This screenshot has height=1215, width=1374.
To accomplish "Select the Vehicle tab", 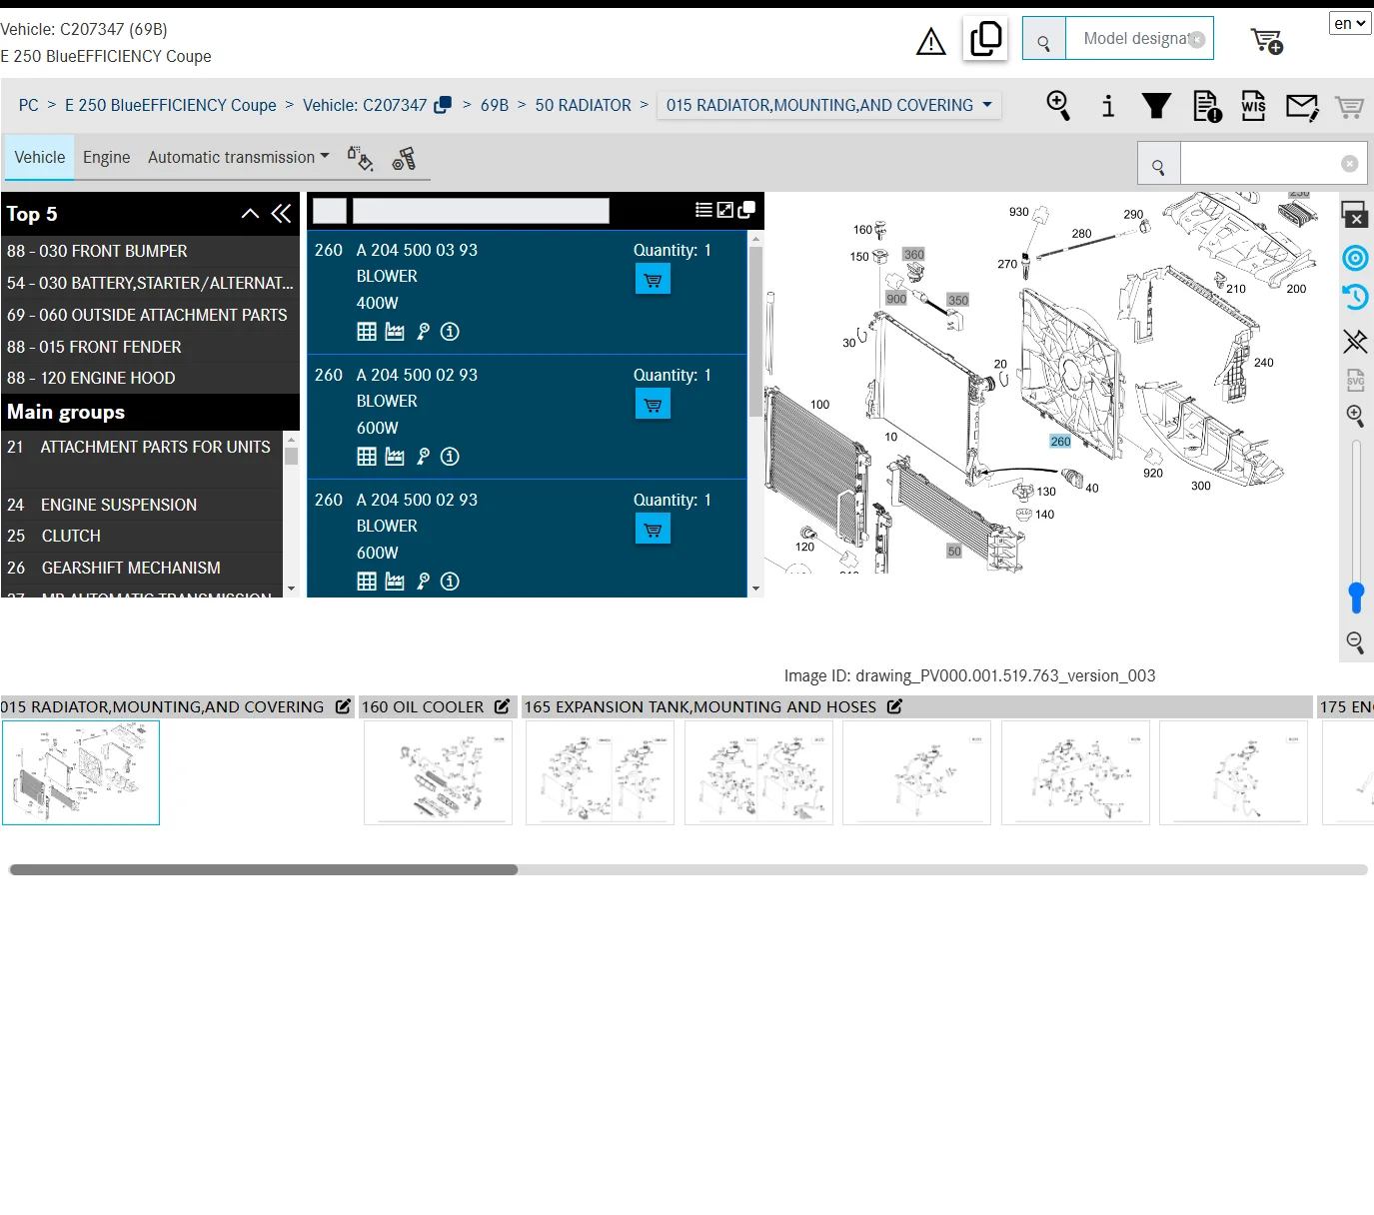I will tap(40, 157).
